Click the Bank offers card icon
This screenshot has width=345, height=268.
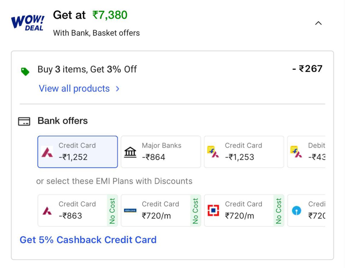click(x=24, y=121)
